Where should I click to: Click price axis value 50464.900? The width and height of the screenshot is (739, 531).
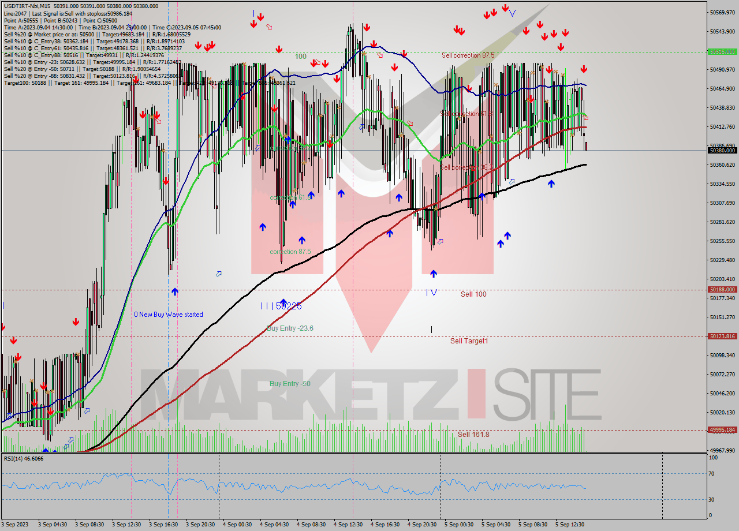[722, 88]
